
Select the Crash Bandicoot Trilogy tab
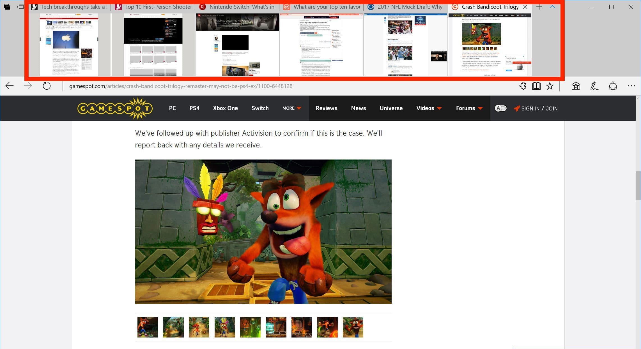click(x=490, y=7)
